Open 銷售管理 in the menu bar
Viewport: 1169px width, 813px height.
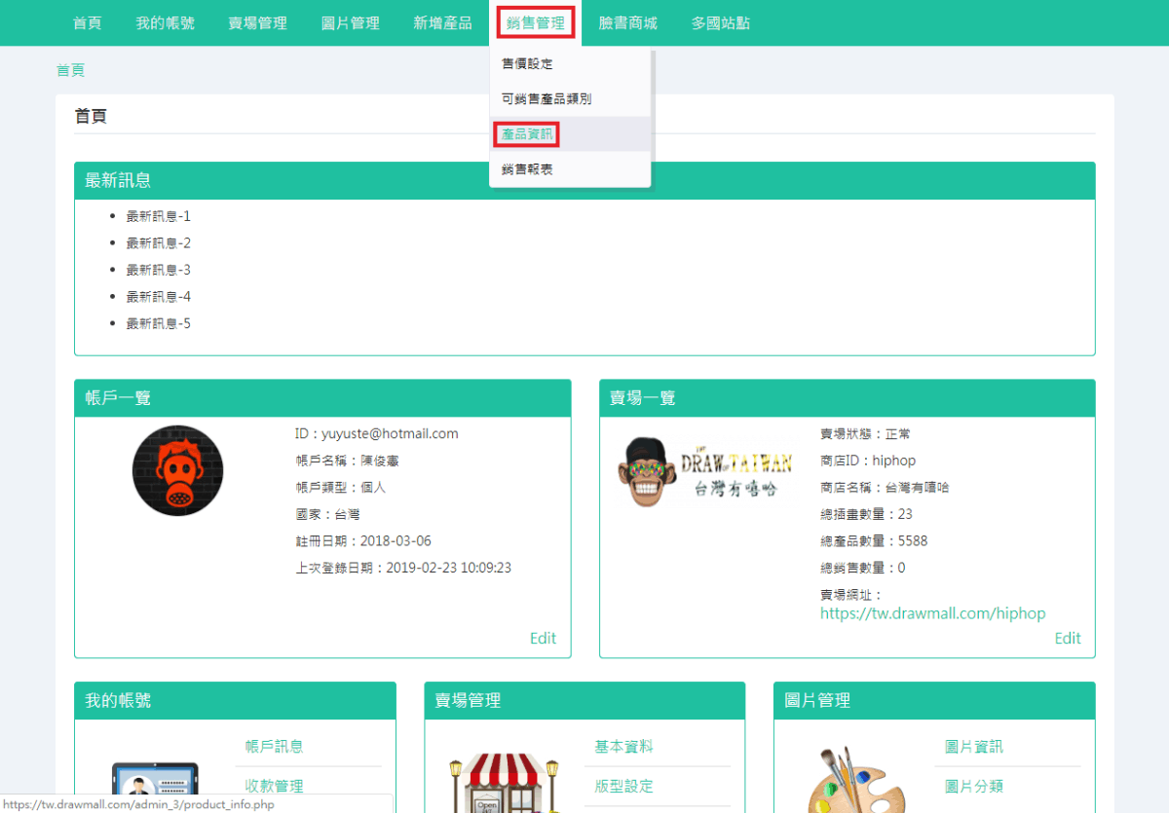(535, 22)
